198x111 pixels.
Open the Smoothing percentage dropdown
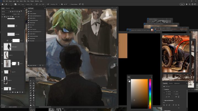tap(60, 4)
